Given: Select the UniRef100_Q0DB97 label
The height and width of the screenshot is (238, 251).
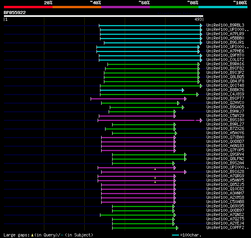Looking at the screenshot, I should (x=225, y=211).
